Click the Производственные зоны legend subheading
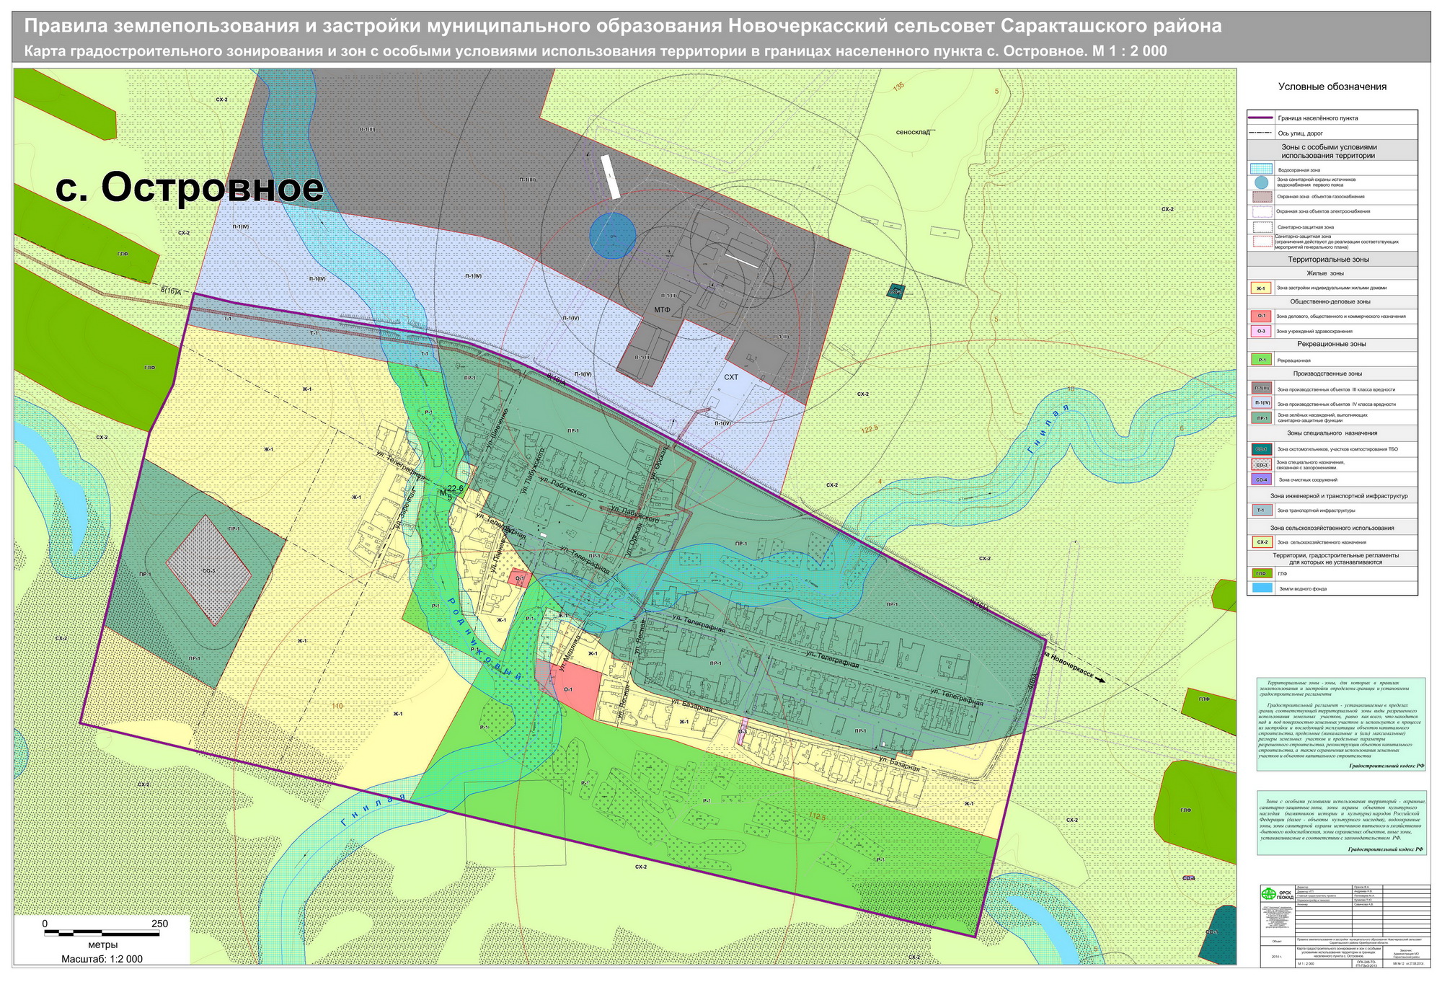Viewport: 1442px width, 982px height. click(1327, 373)
